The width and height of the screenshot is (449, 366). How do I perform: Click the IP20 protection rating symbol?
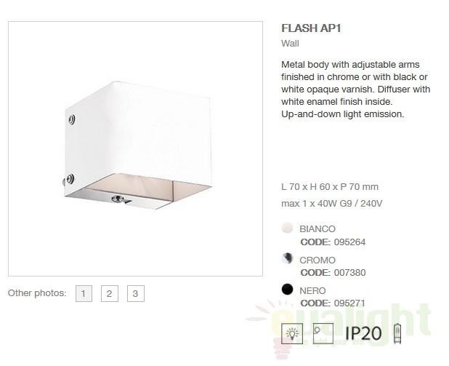(364, 333)
